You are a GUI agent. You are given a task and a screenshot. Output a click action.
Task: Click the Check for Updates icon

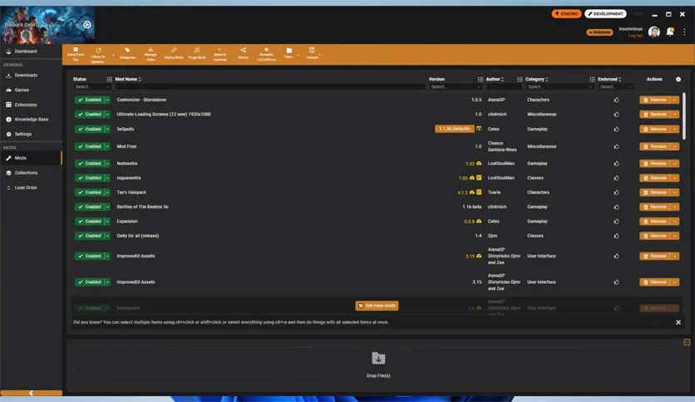click(x=98, y=51)
